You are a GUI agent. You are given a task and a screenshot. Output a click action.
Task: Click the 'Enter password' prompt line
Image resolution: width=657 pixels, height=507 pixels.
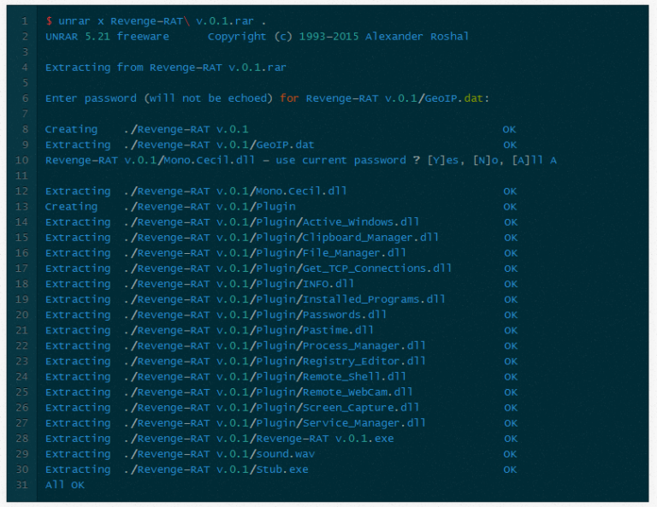tap(266, 98)
